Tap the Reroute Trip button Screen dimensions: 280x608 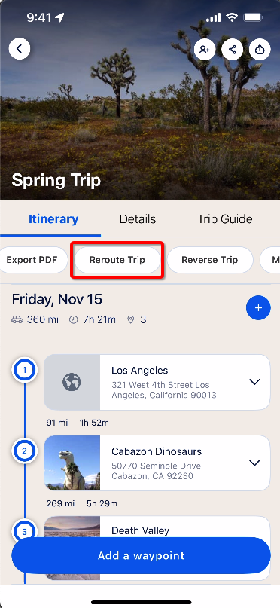[x=117, y=260]
